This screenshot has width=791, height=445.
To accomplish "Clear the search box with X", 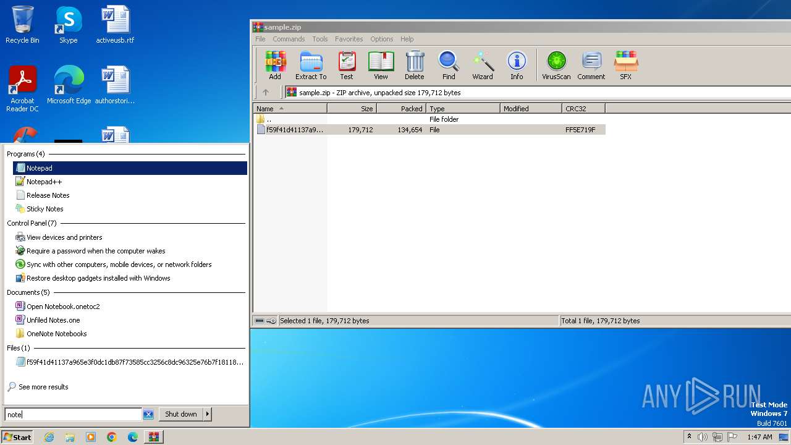I will click(148, 414).
